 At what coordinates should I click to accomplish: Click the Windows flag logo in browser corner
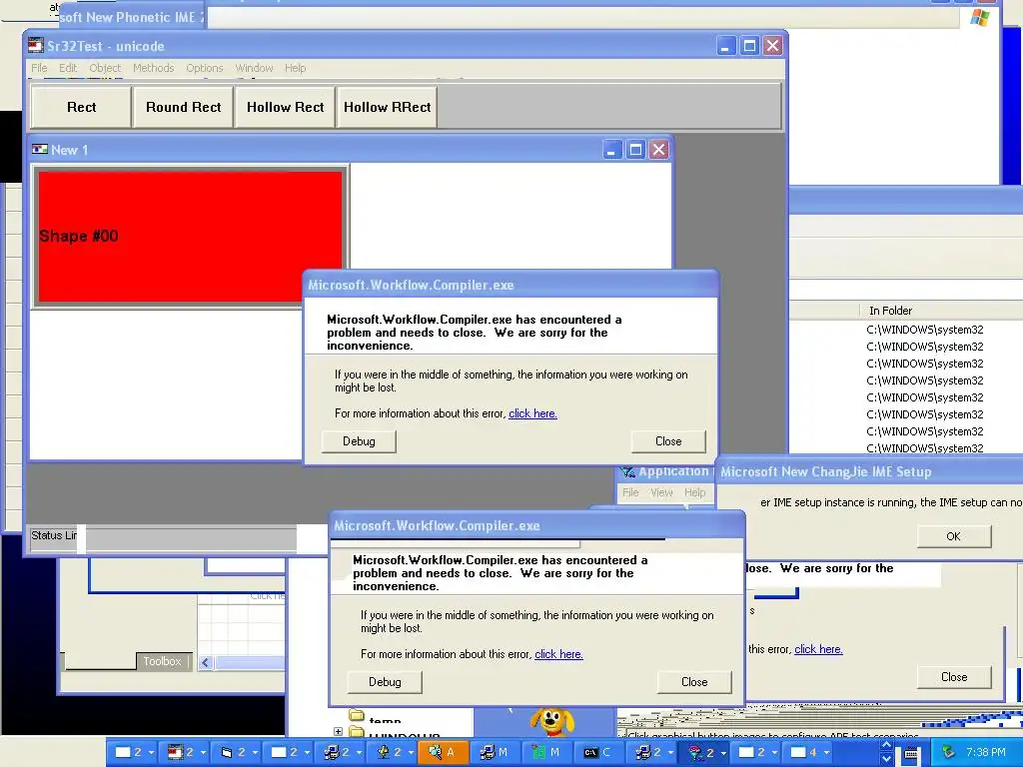click(x=979, y=17)
